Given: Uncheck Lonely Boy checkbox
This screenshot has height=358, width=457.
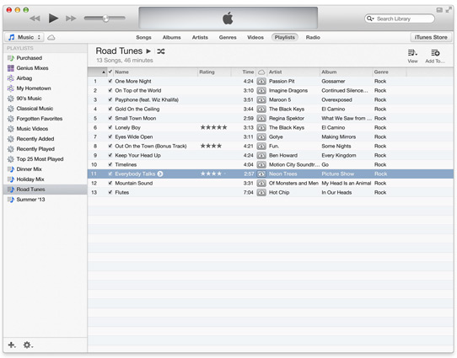Looking at the screenshot, I should tap(110, 127).
